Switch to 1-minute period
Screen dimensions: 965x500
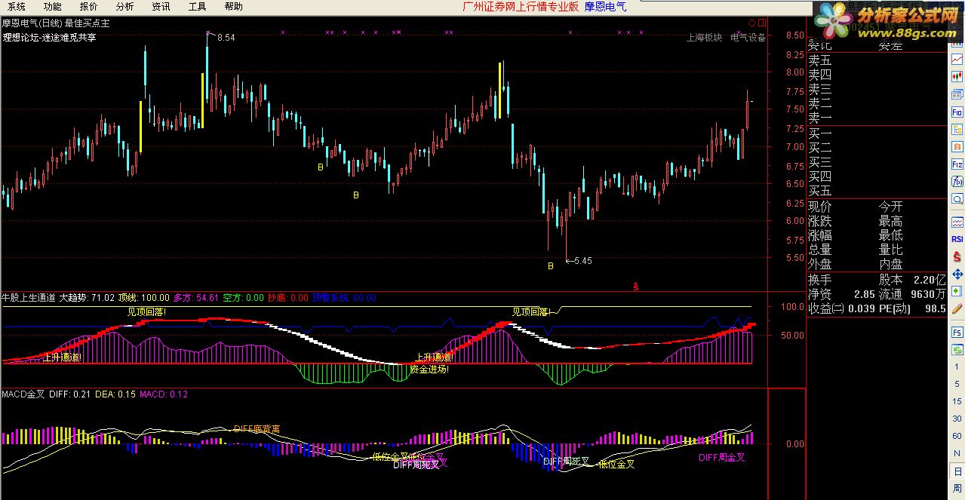click(957, 367)
